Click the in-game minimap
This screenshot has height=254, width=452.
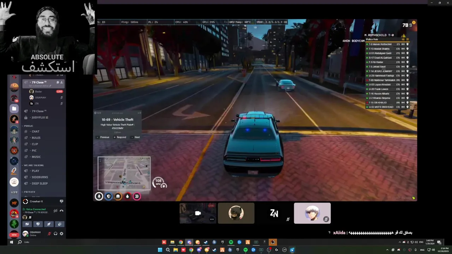pyautogui.click(x=124, y=173)
